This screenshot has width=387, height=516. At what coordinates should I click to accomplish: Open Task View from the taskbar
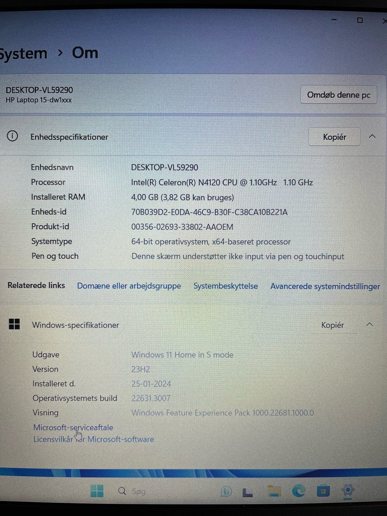(x=247, y=492)
